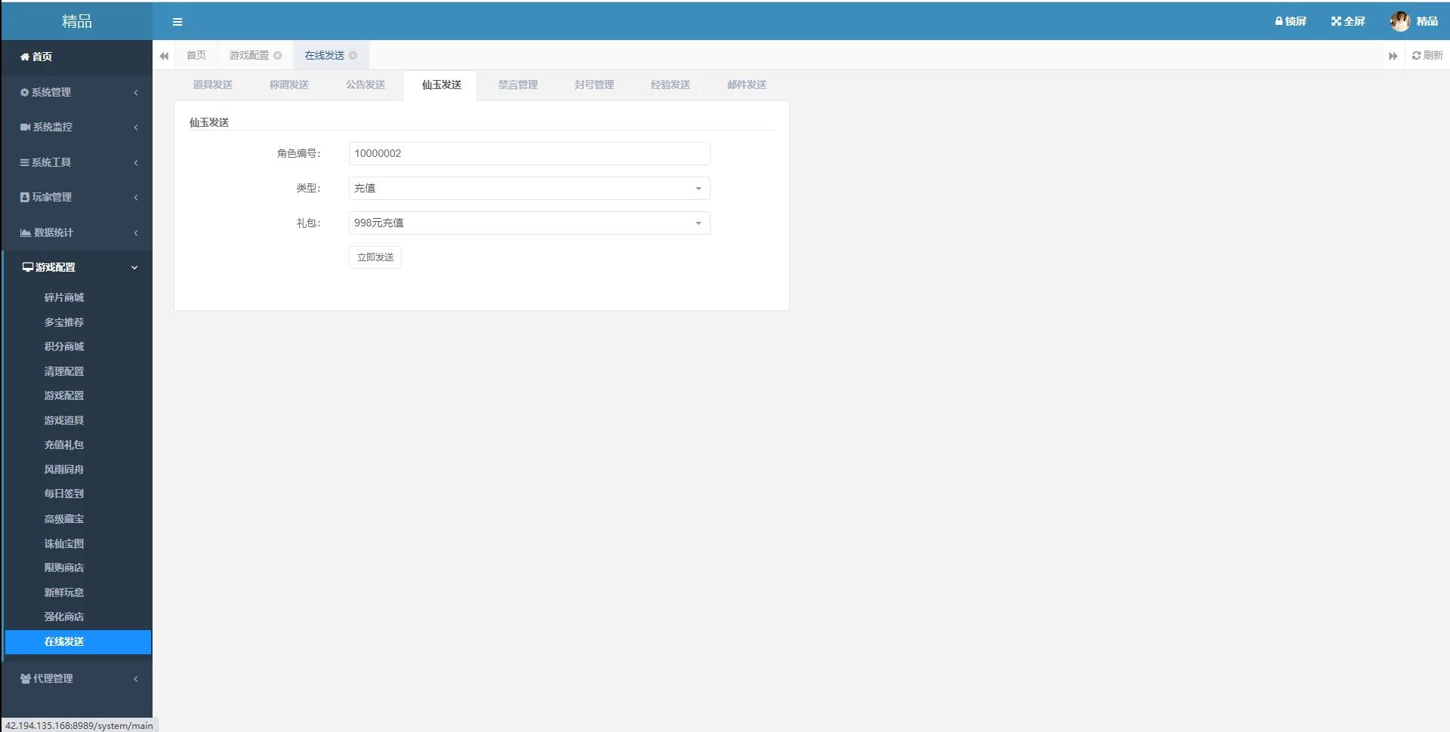Close the 在线发送 tab

click(353, 55)
